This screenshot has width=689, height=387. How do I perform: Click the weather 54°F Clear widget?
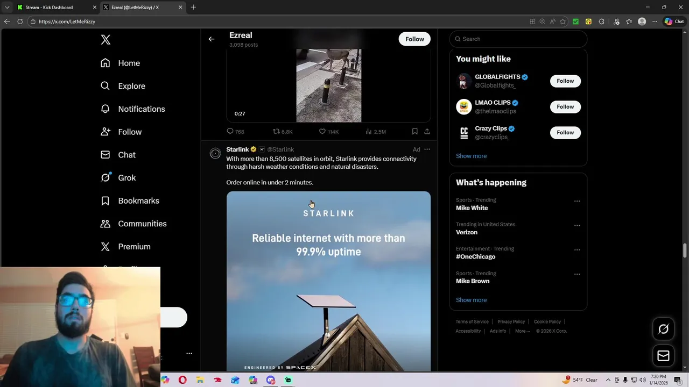point(579,380)
